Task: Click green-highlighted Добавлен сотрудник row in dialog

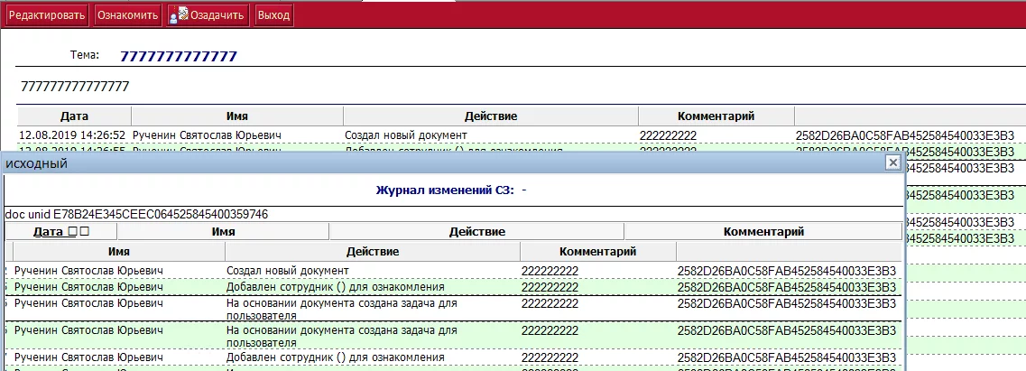Action: coord(453,286)
